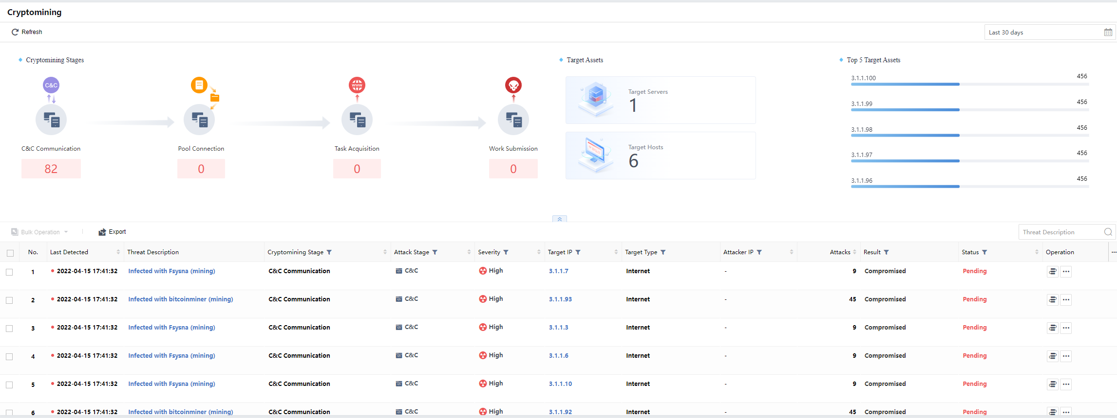Viewport: 1117px width, 418px height.
Task: Open the calendar date picker icon
Action: coord(1108,33)
